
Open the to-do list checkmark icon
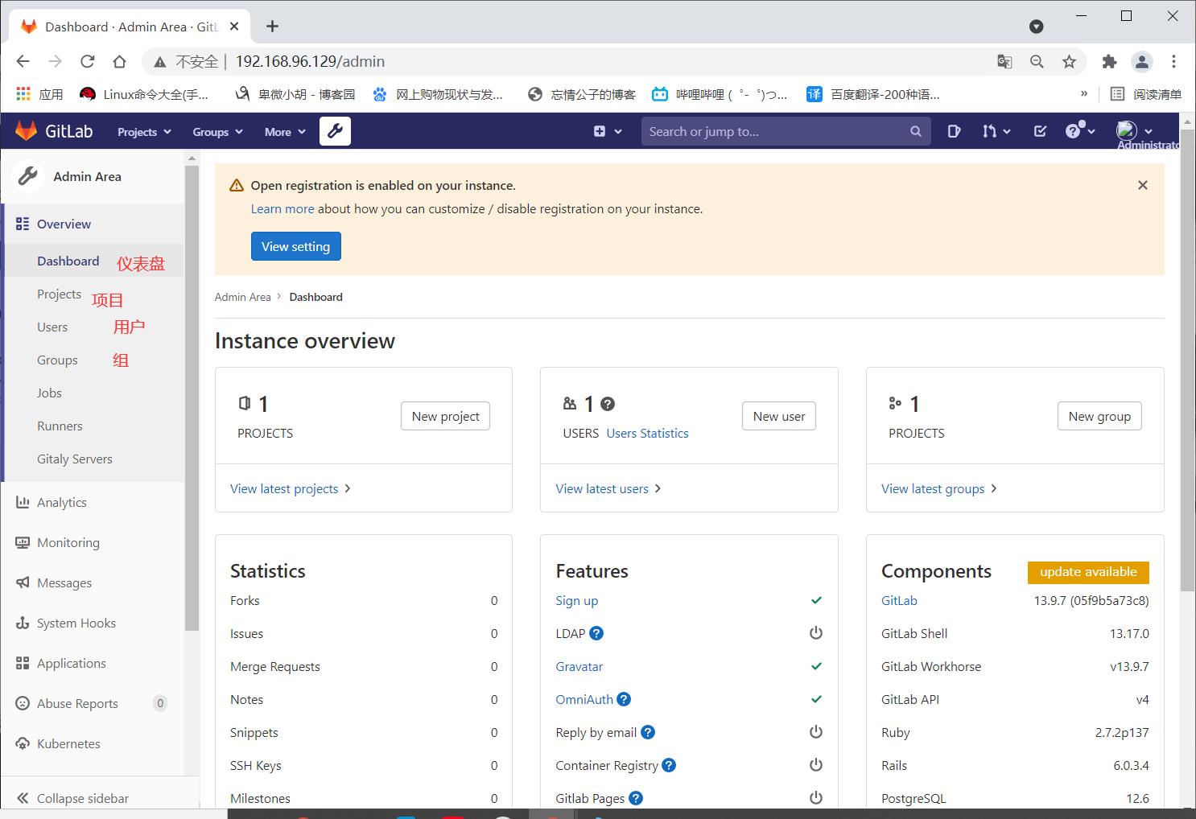1040,131
